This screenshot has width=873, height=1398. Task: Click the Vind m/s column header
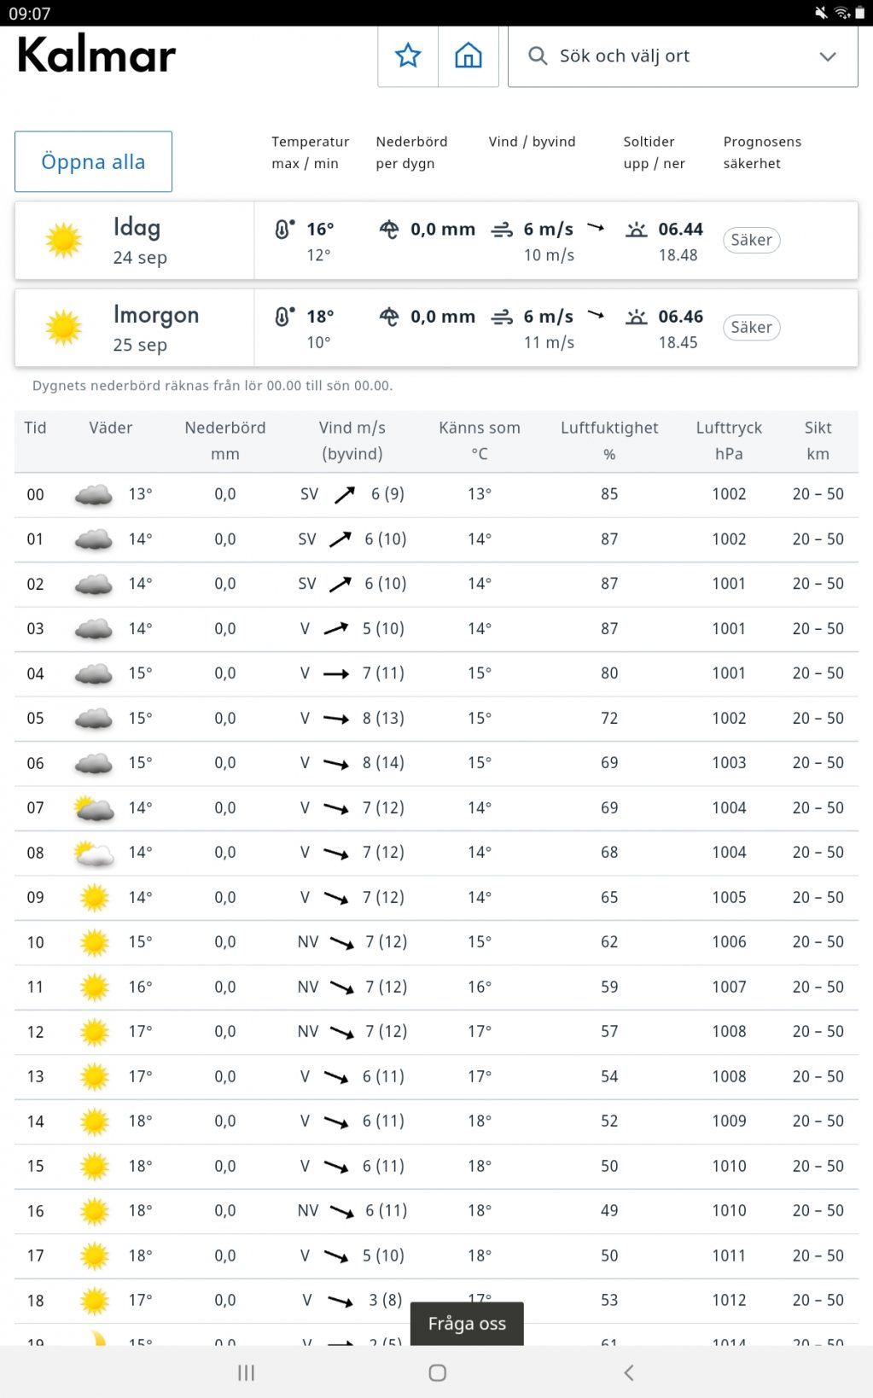352,440
